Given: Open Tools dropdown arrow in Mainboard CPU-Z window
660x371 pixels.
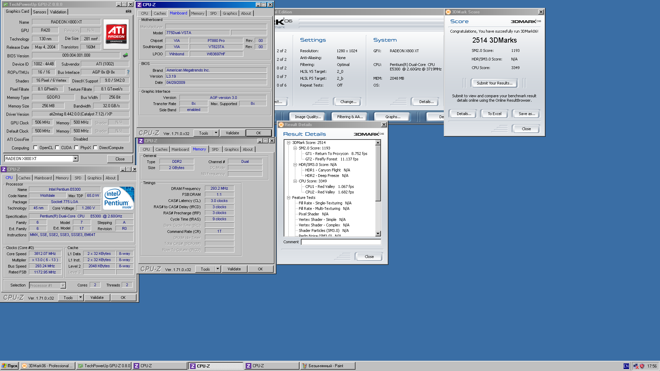Looking at the screenshot, I should [x=216, y=133].
